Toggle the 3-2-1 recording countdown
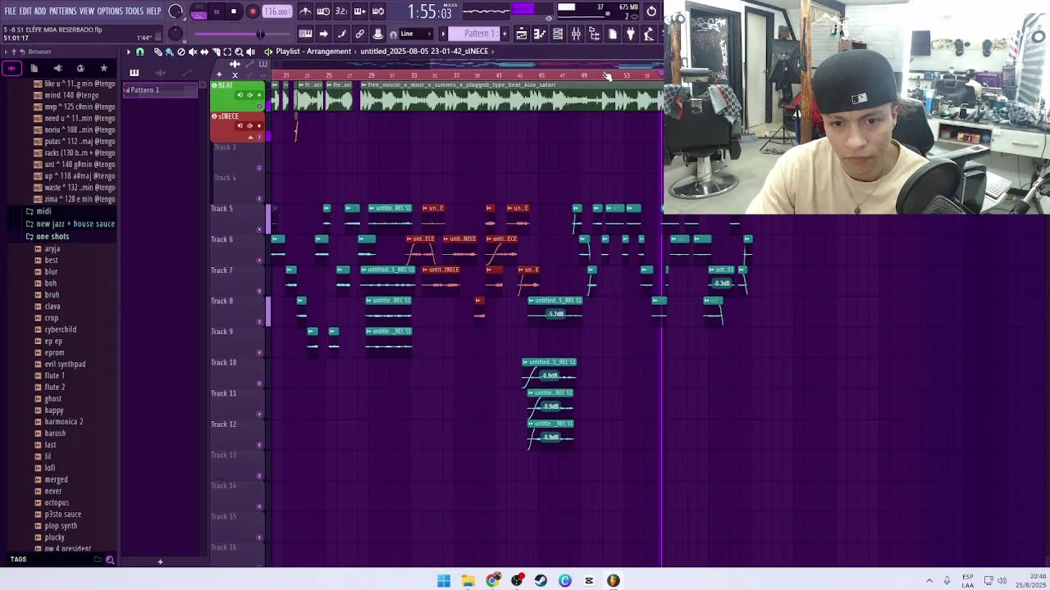Image resolution: width=1050 pixels, height=590 pixels. [x=341, y=11]
